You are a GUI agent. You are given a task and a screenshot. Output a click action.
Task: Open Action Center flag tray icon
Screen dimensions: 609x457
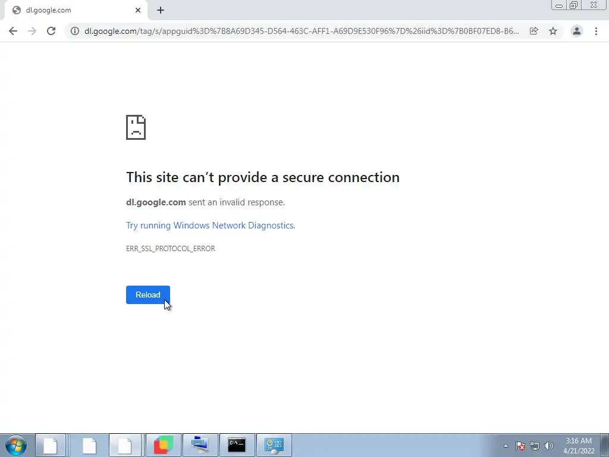[520, 446]
